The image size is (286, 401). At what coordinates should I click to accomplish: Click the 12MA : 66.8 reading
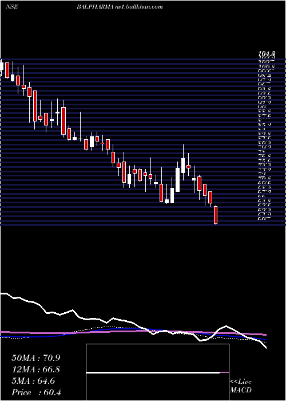coord(37,369)
